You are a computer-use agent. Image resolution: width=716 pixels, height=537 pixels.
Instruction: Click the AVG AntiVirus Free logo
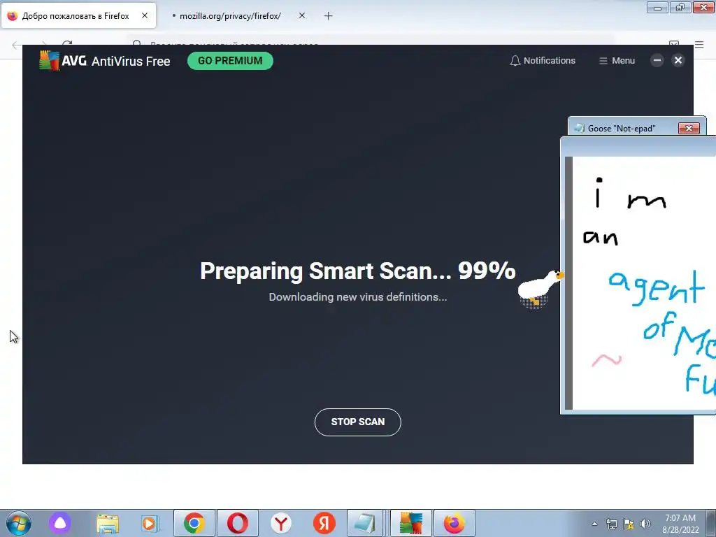click(x=105, y=61)
